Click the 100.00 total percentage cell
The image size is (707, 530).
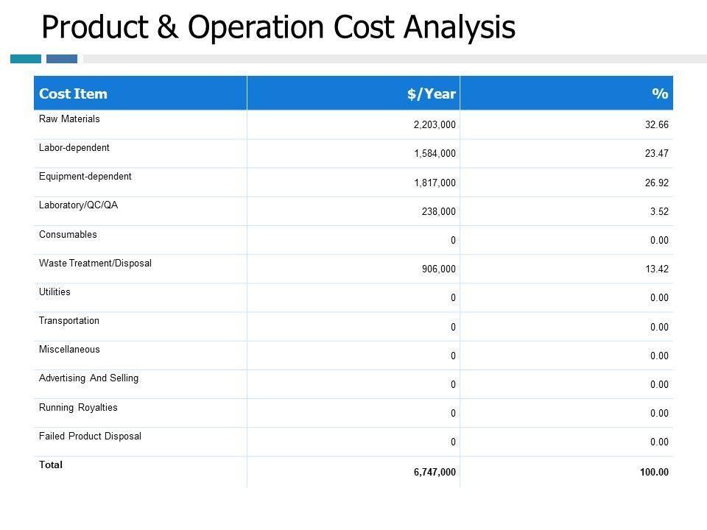coord(654,473)
